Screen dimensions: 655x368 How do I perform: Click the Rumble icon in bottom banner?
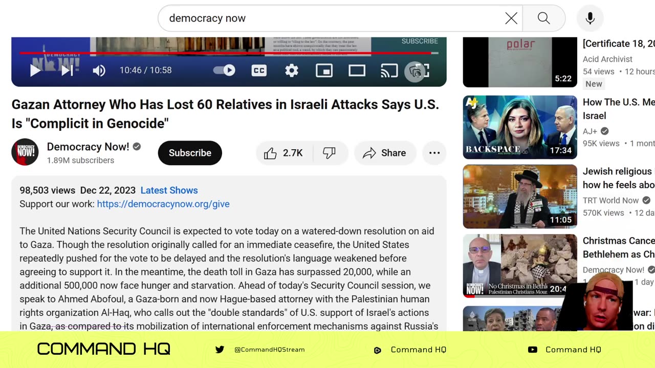(378, 350)
